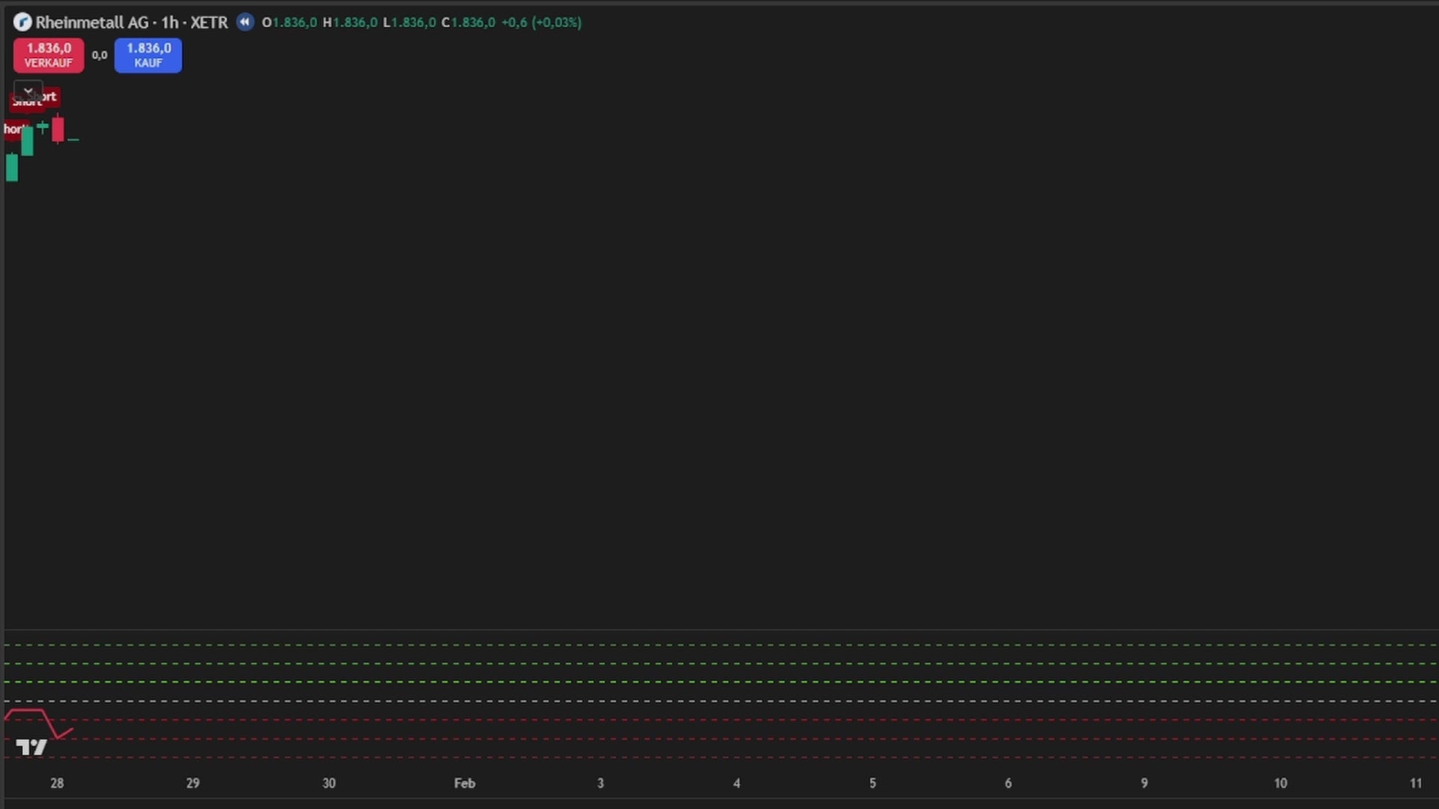Select the high value H1.836,0
This screenshot has width=1439, height=809.
[x=350, y=22]
